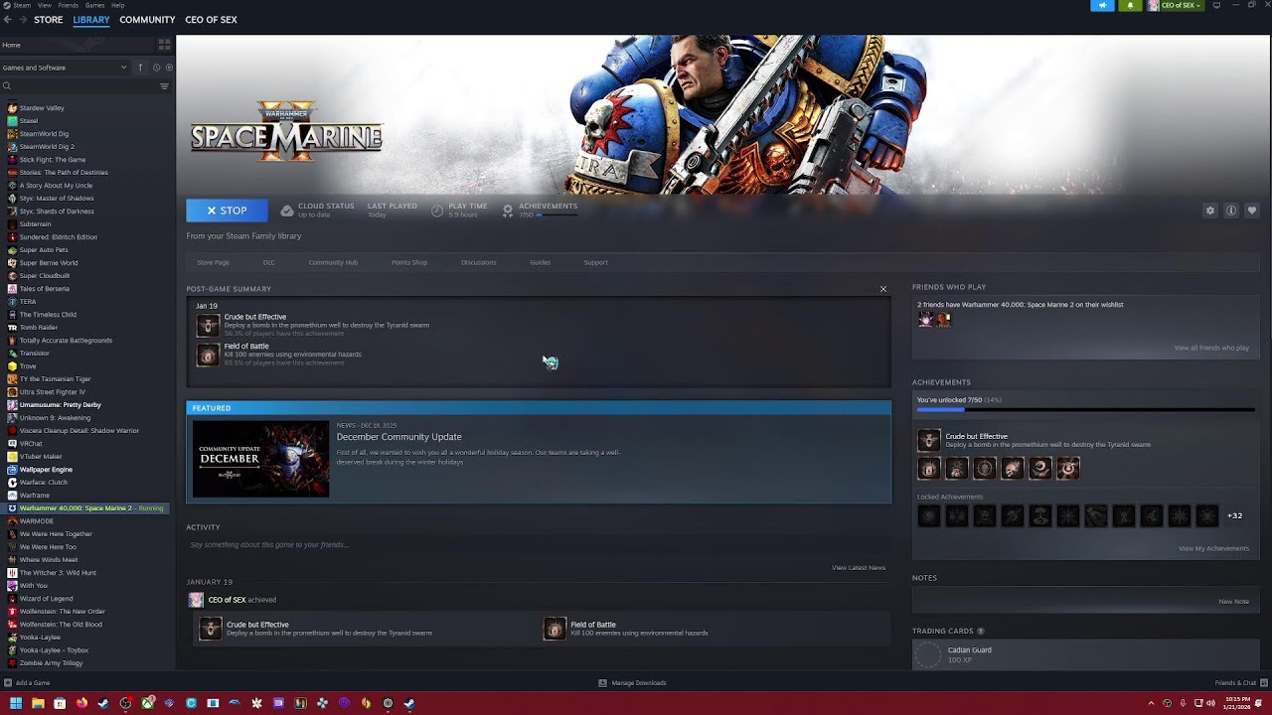This screenshot has width=1272, height=715.
Task: Select Umamusume: Pretty Derby in library
Action: 60,404
